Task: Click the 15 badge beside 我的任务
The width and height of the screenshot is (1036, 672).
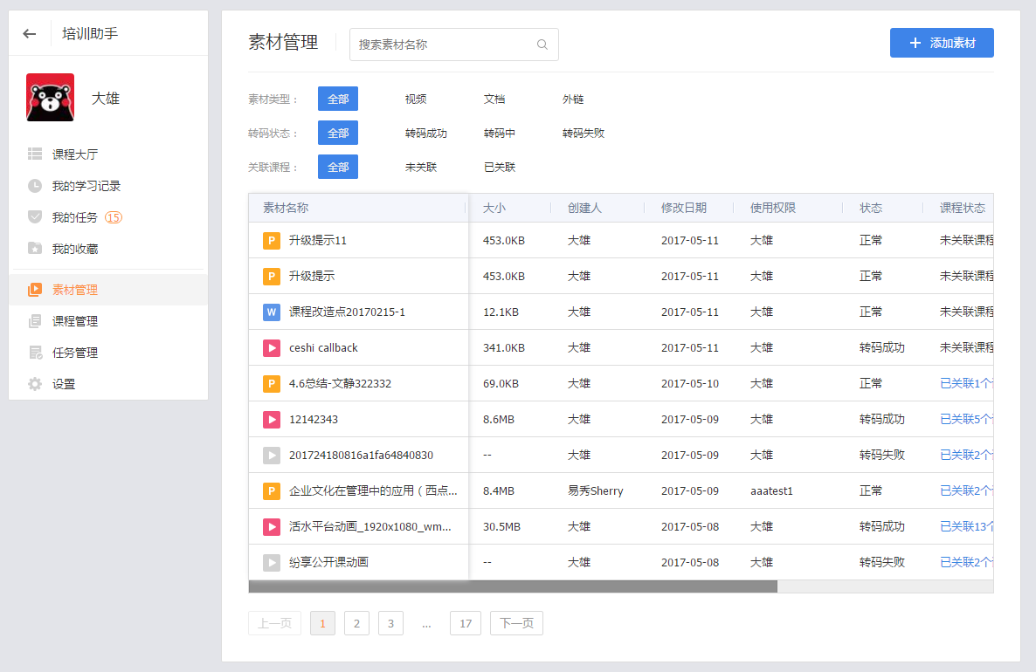Action: coord(114,217)
